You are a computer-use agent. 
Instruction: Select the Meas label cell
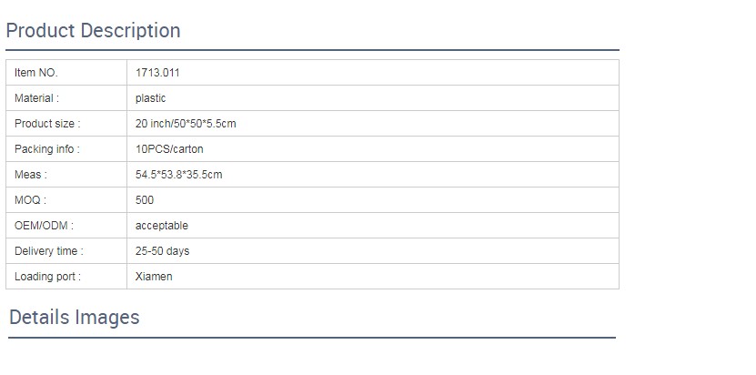[x=31, y=175]
